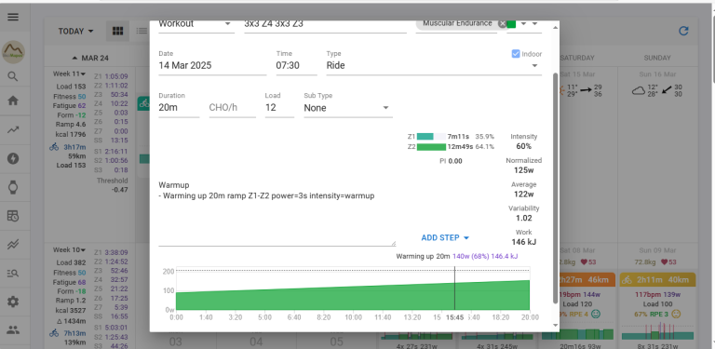Click the Load field showing 12

[279, 108]
